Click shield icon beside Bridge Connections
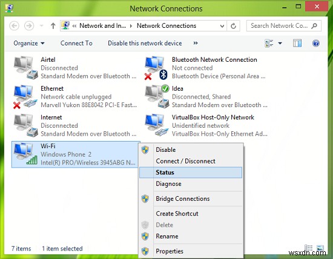333x259 pixels. (x=145, y=199)
